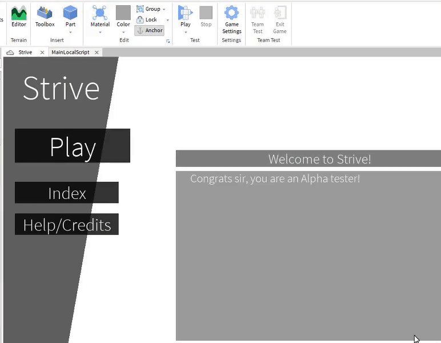Expand the Play test dropdown arrow

[186, 33]
